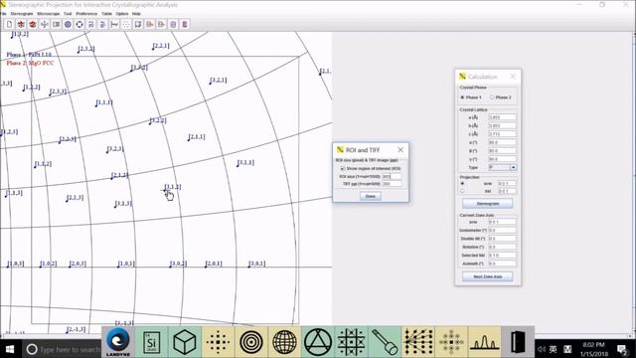Open the microscope holder probe launcher icon
Viewport: 636px width, 358px height.
point(385,342)
